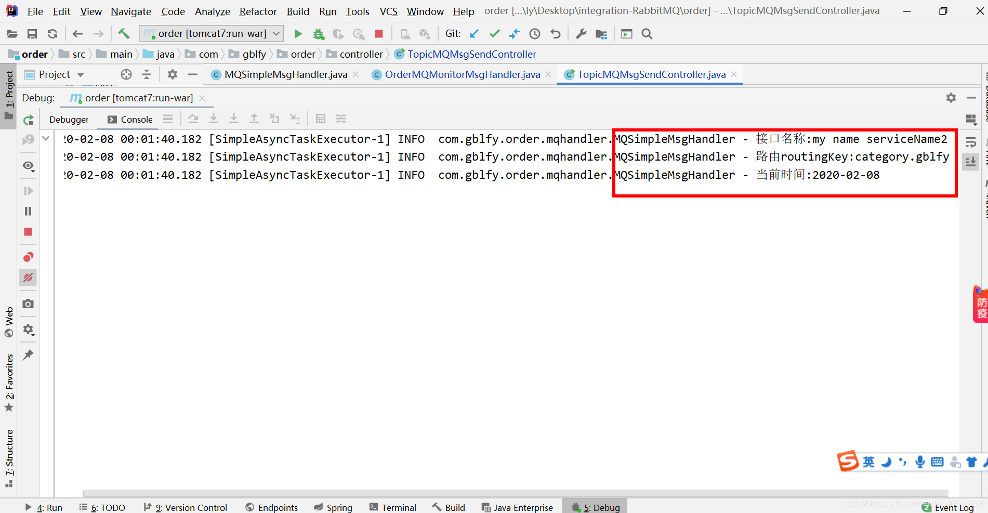988x513 pixels.
Task: Open the 4: Run tool window
Action: (44, 507)
